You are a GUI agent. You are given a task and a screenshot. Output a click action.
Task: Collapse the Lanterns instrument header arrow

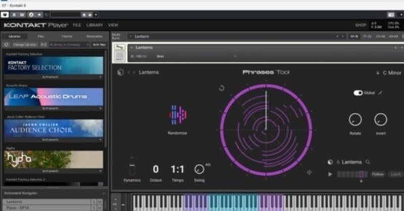[x=132, y=48]
